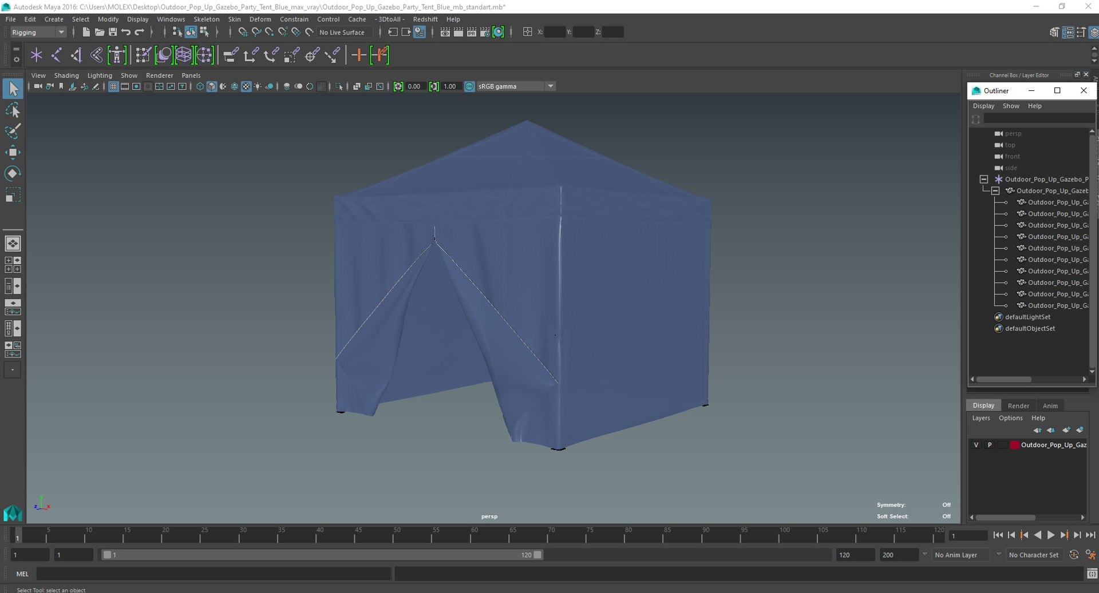Activate the Scale tool
This screenshot has width=1099, height=593.
coord(13,194)
